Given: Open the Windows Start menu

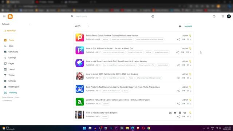Looking at the screenshot, I should point(84,128).
